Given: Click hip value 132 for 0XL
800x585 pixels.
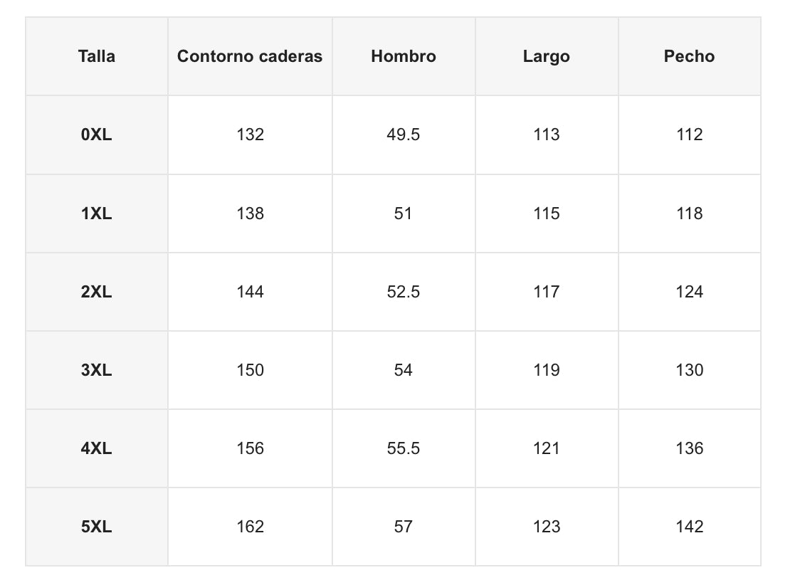Looking at the screenshot, I should [250, 135].
